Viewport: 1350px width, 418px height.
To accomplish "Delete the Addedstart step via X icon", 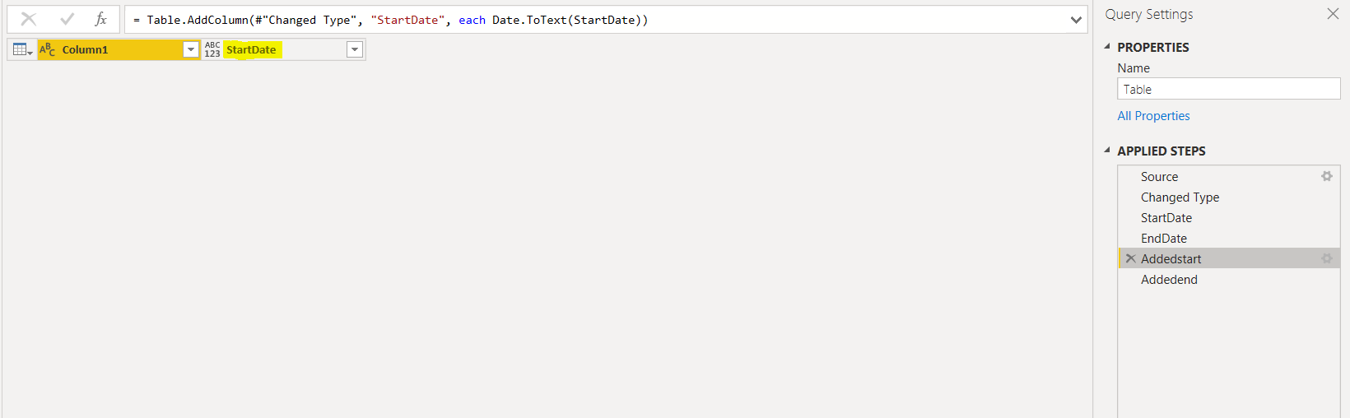I will 1130,258.
